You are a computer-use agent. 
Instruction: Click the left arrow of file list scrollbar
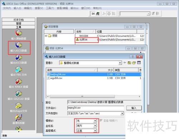tap(48, 97)
